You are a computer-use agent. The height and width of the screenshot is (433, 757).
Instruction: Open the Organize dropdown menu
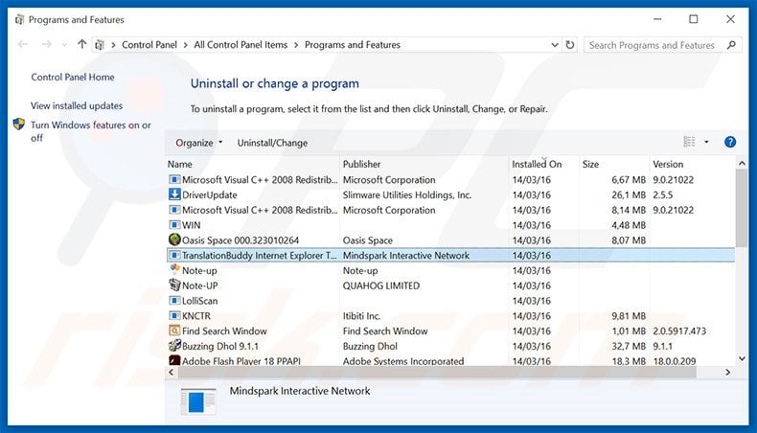(x=199, y=143)
